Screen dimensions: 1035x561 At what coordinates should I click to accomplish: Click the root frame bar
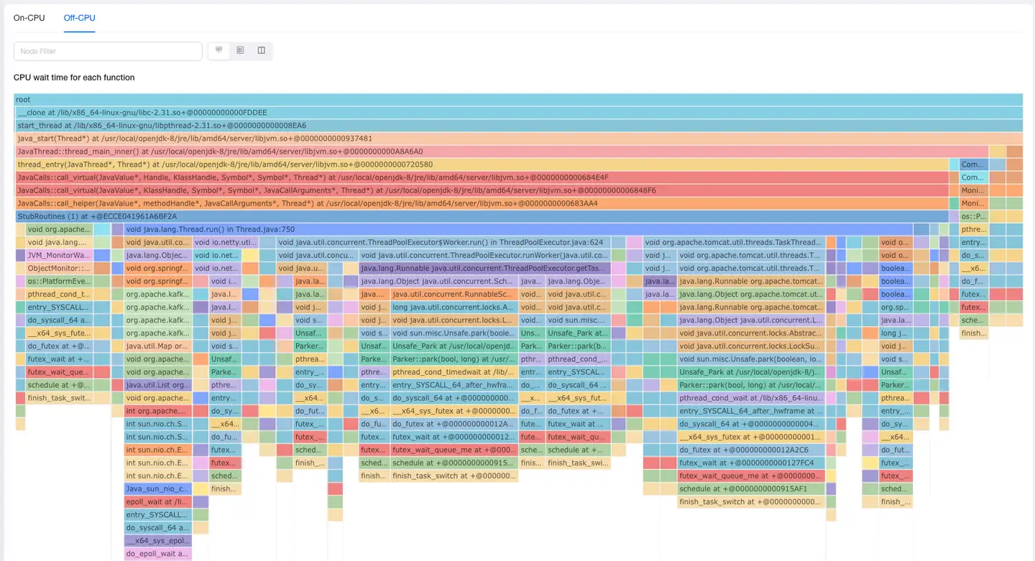(517, 100)
